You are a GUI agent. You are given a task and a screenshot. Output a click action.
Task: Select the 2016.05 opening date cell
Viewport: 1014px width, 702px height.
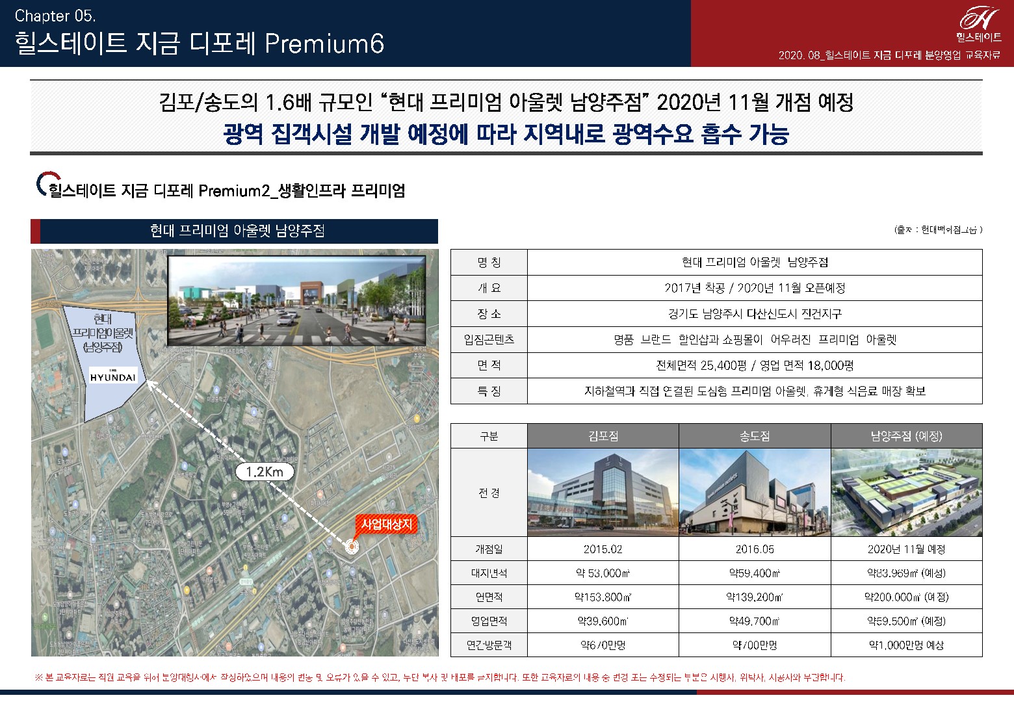click(x=755, y=549)
